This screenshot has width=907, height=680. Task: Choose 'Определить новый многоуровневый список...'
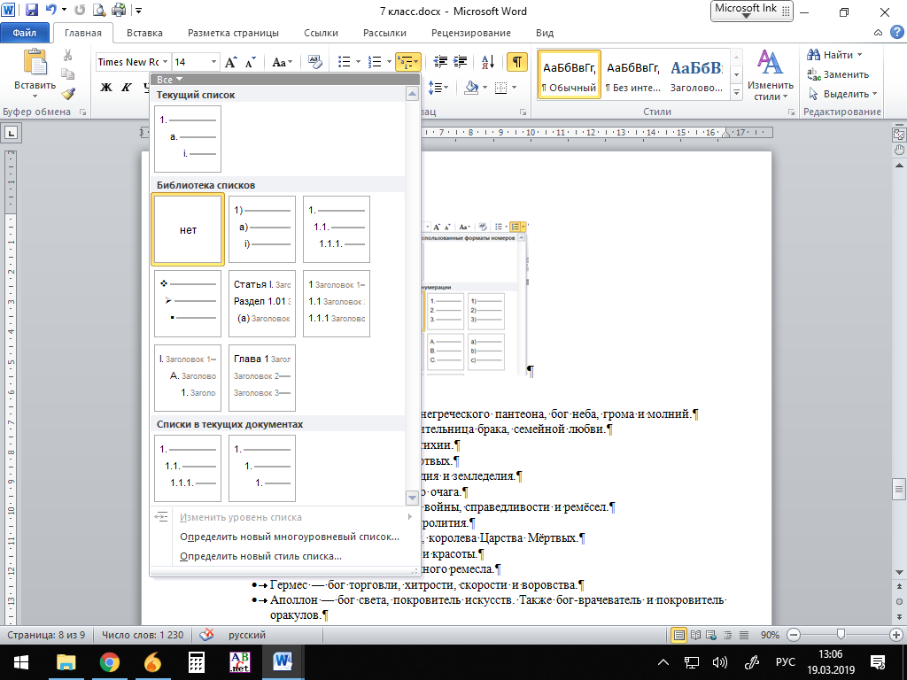[x=289, y=537]
